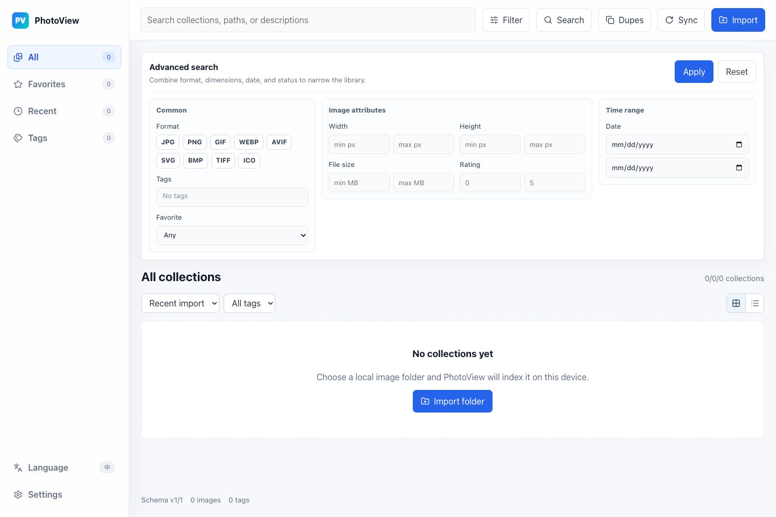This screenshot has height=517, width=776.
Task: Click the Favorites star icon
Action: coord(18,84)
